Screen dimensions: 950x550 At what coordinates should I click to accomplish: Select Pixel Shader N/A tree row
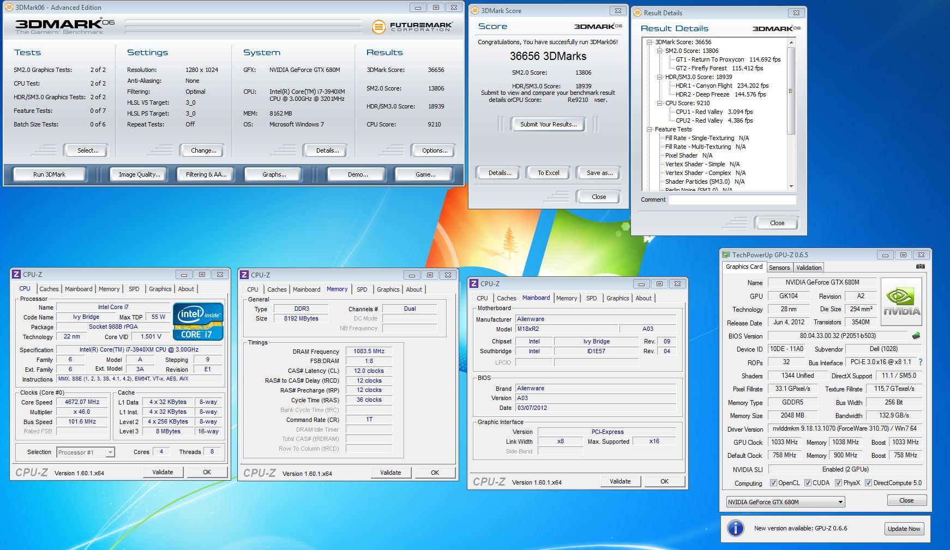pos(689,155)
